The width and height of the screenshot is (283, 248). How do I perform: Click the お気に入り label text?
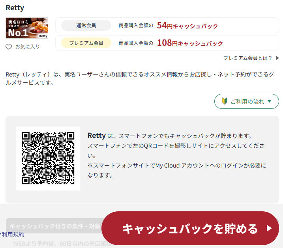tap(27, 47)
